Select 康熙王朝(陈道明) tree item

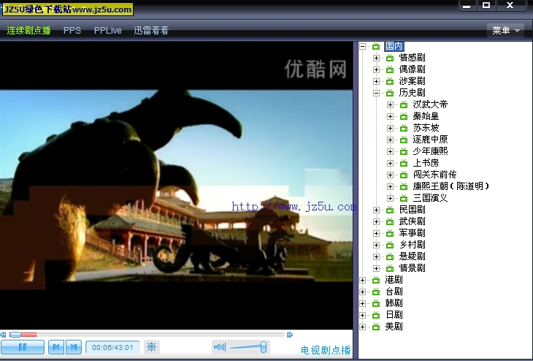451,186
